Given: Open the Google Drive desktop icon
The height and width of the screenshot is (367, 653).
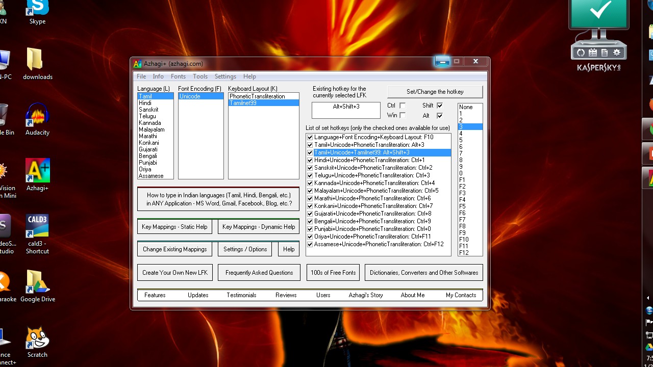Looking at the screenshot, I should coord(37,282).
